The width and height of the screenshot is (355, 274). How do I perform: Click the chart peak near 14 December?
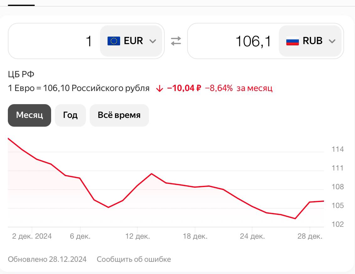(x=151, y=174)
